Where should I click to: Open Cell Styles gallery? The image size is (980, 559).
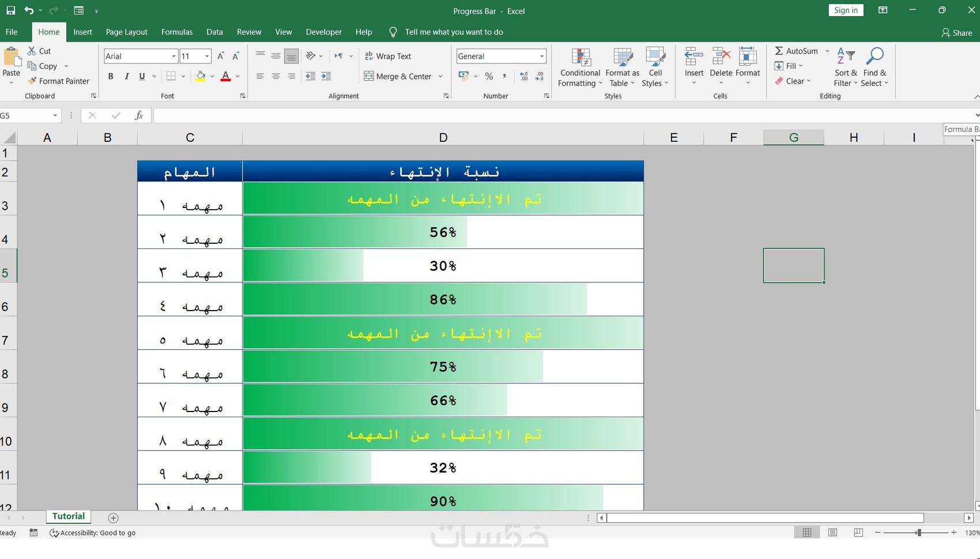(x=655, y=67)
